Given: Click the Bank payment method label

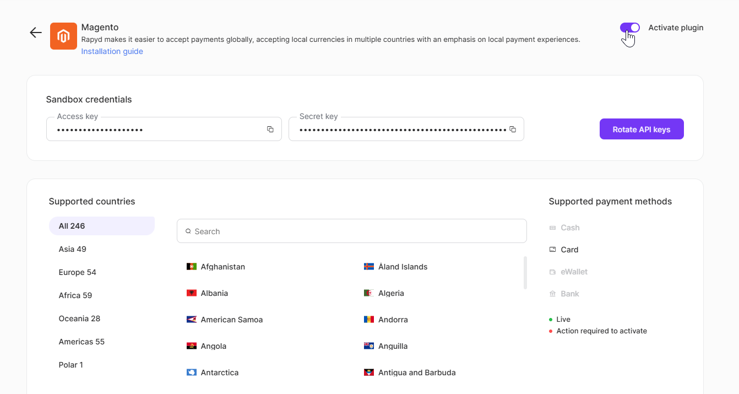Looking at the screenshot, I should coord(570,294).
